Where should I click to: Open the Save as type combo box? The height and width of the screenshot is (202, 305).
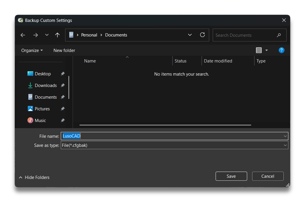tap(174, 145)
